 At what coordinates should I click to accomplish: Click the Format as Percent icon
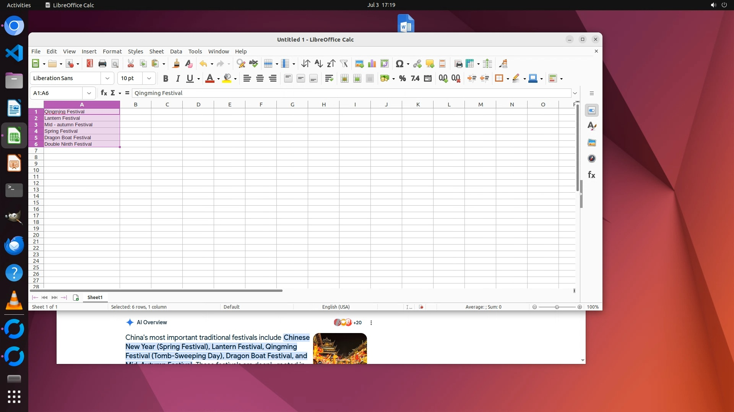tap(402, 79)
